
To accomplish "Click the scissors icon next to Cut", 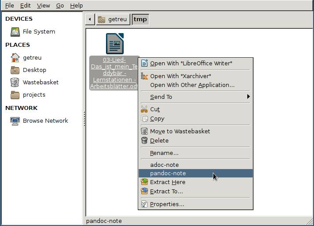I will (144, 109).
